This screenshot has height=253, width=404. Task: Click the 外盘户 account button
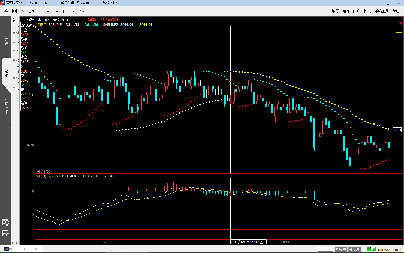(354, 249)
